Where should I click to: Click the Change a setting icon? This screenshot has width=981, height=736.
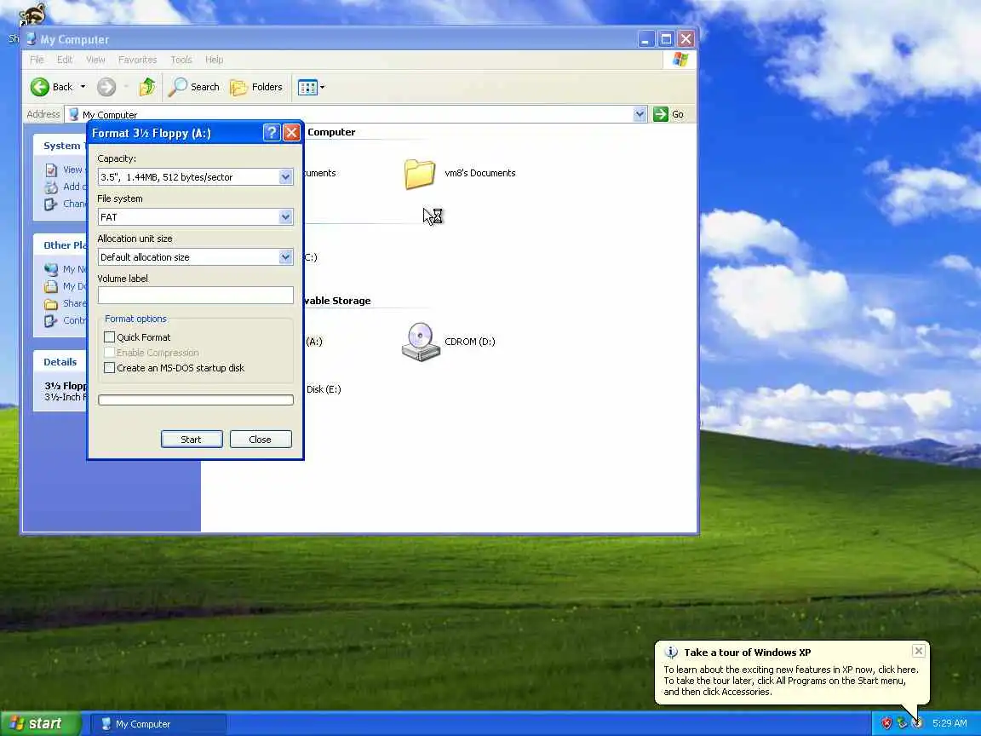click(51, 204)
